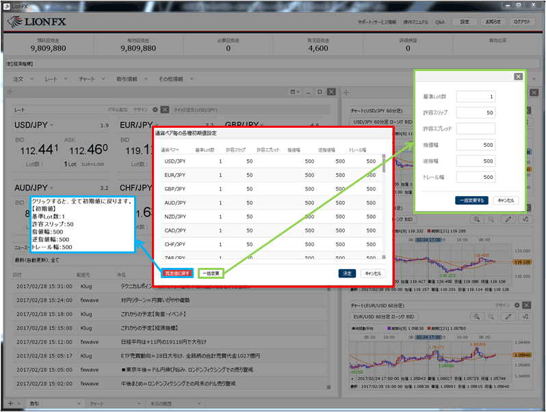Click the 一括変更する button in popup

pyautogui.click(x=471, y=200)
